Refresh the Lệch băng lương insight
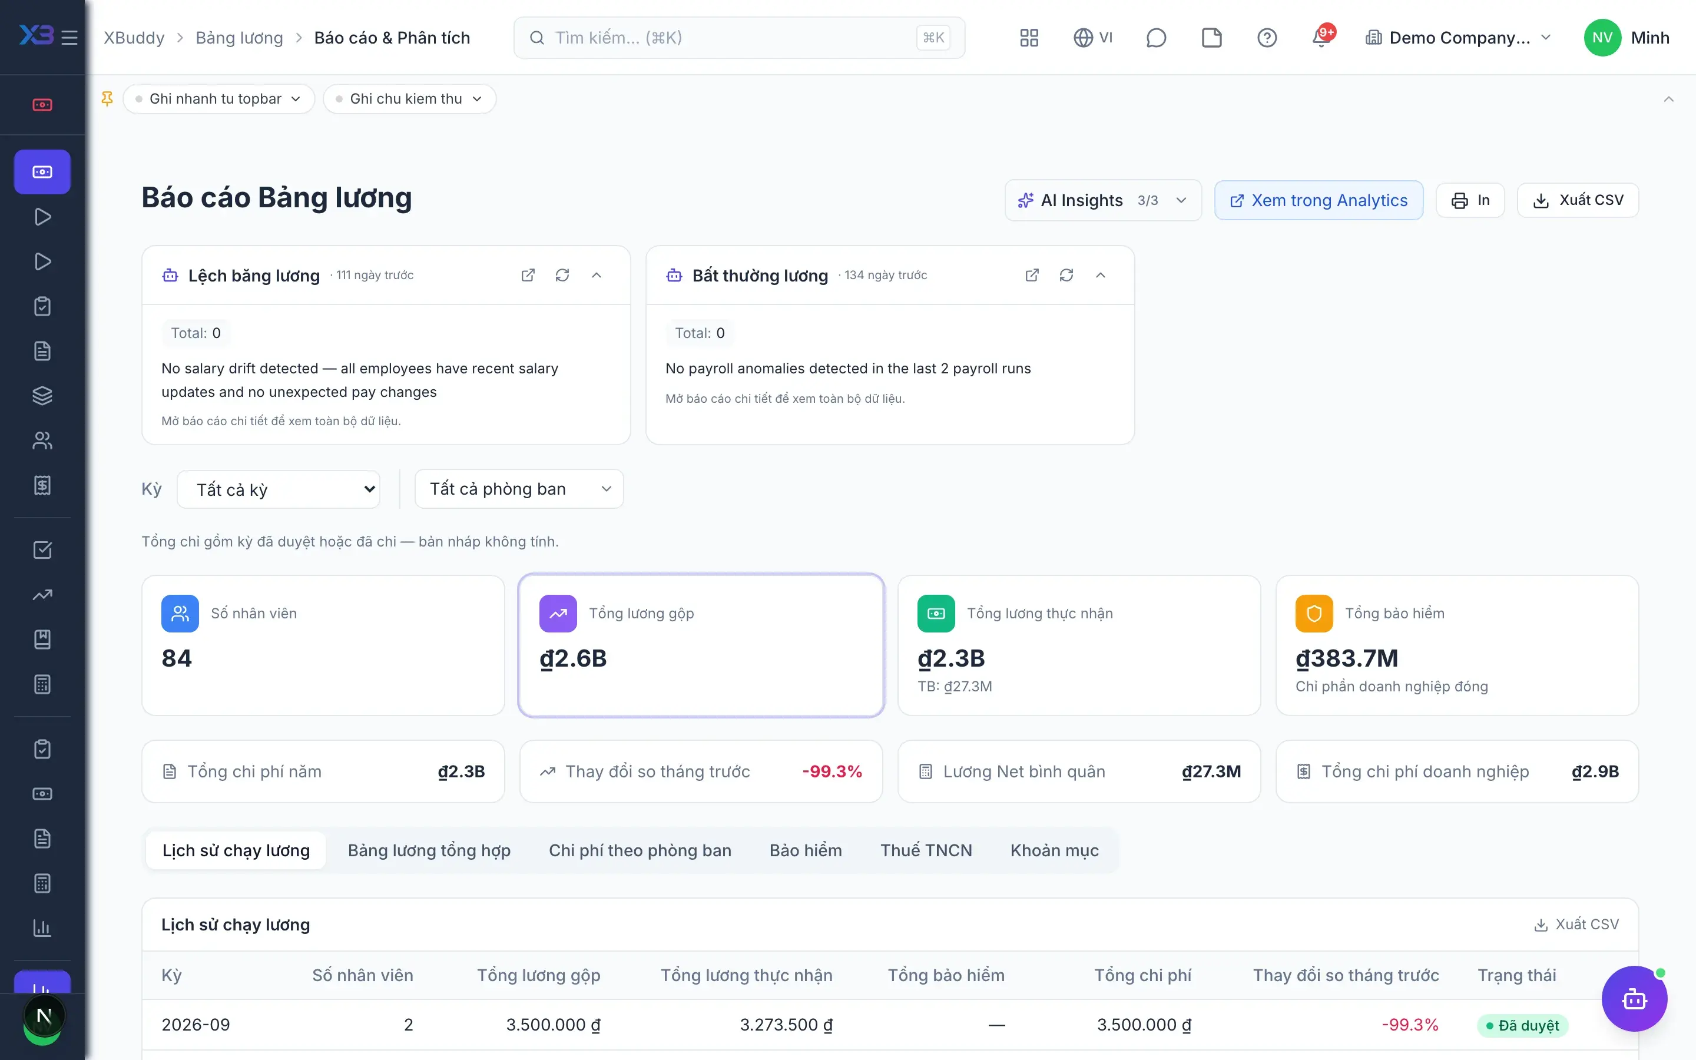1696x1060 pixels. pos(562,275)
